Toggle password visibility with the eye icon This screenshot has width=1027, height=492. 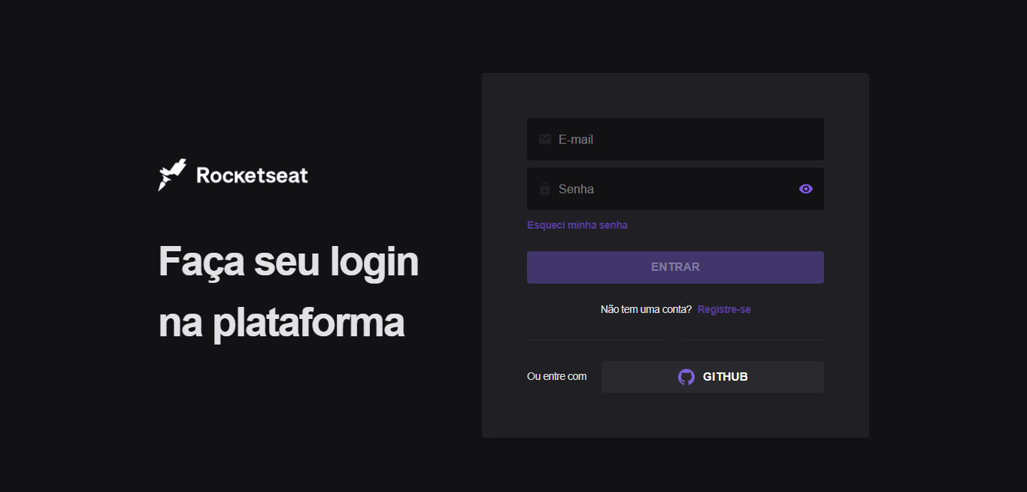pos(805,189)
